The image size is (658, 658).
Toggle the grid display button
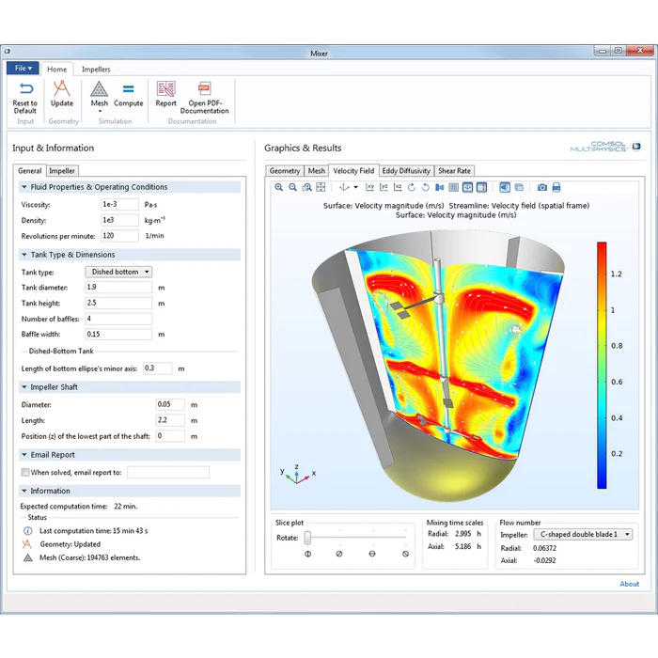[454, 188]
